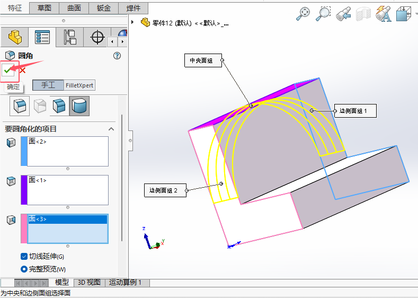Click the 零件12 (默认) part name

pos(172,23)
